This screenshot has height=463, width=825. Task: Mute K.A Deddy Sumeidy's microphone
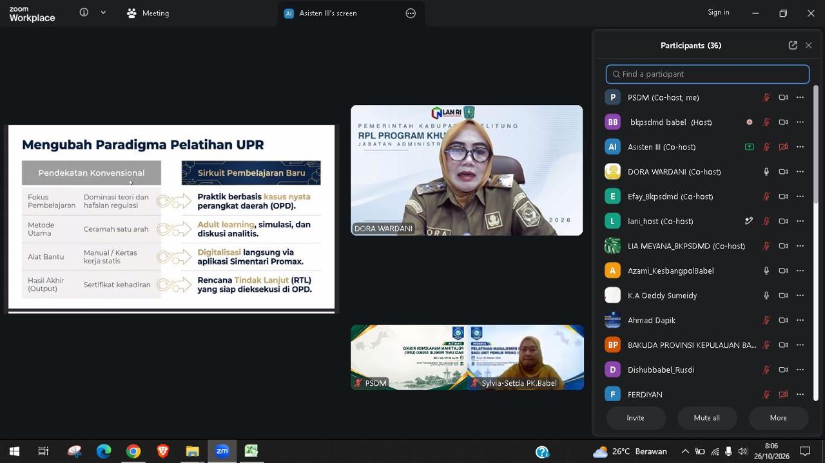click(x=766, y=295)
